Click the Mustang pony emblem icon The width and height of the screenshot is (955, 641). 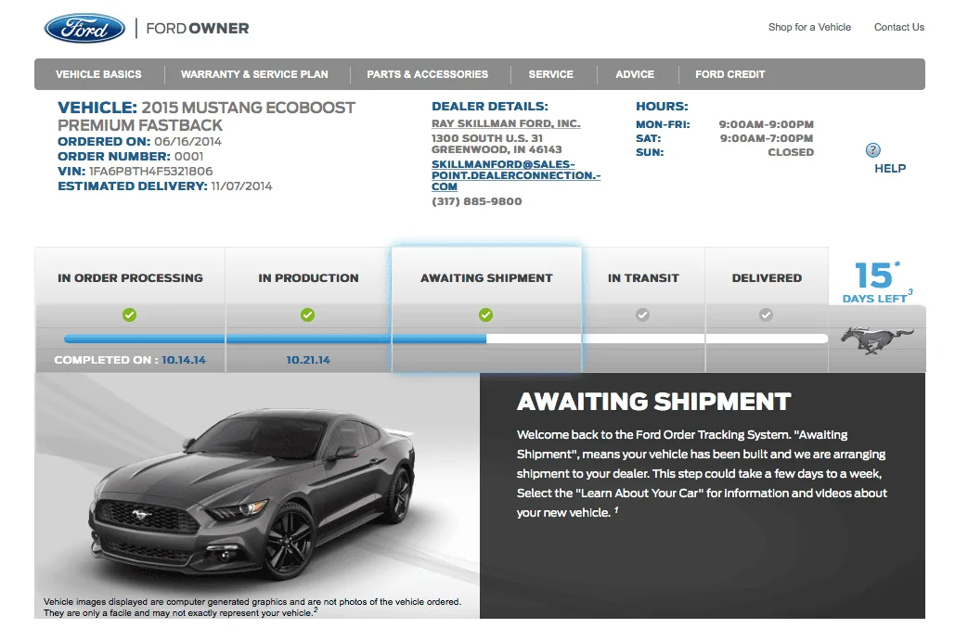(x=877, y=340)
